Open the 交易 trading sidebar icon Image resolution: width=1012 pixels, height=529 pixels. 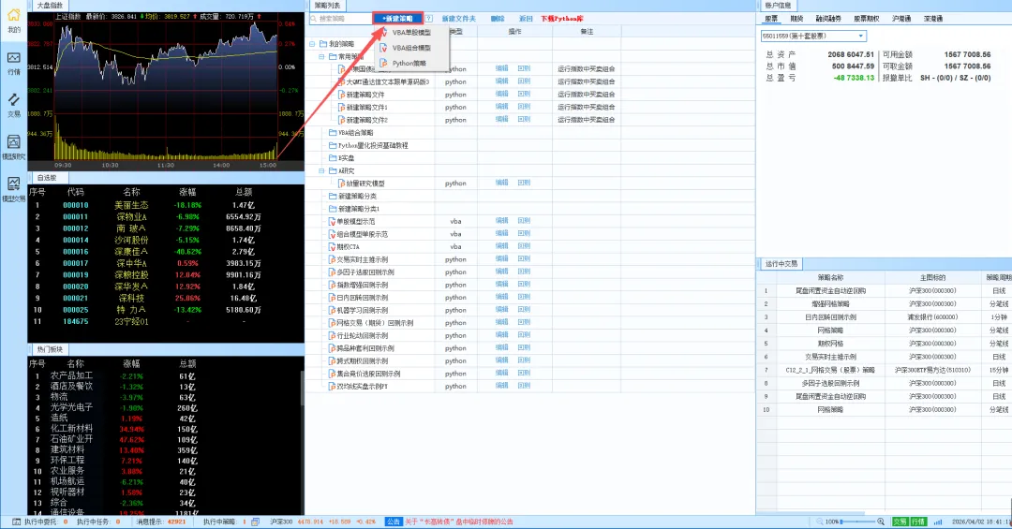tap(13, 100)
